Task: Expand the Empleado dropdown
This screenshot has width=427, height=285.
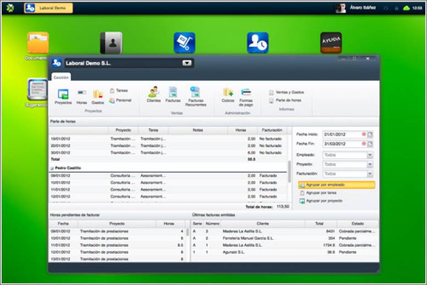Action: (370, 155)
